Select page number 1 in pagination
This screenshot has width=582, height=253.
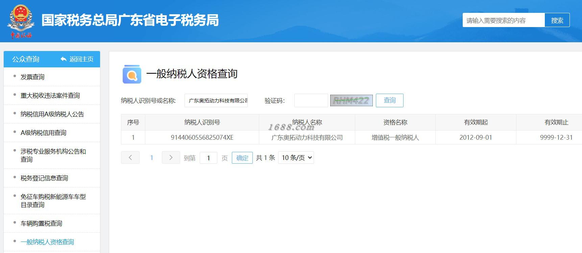[151, 158]
